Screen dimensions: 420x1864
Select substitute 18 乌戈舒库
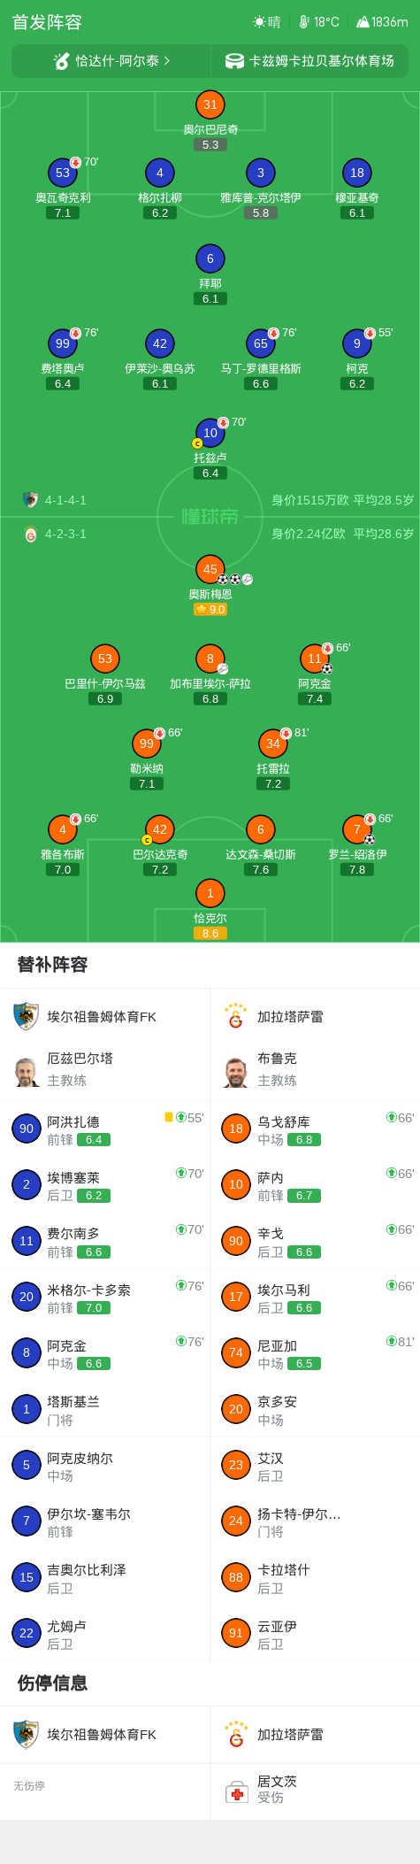click(x=315, y=1129)
